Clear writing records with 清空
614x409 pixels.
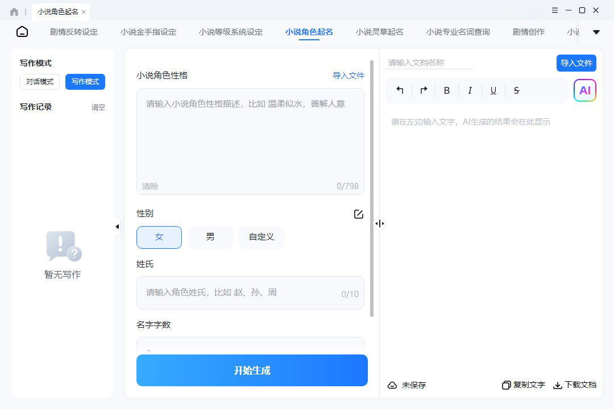(x=98, y=107)
